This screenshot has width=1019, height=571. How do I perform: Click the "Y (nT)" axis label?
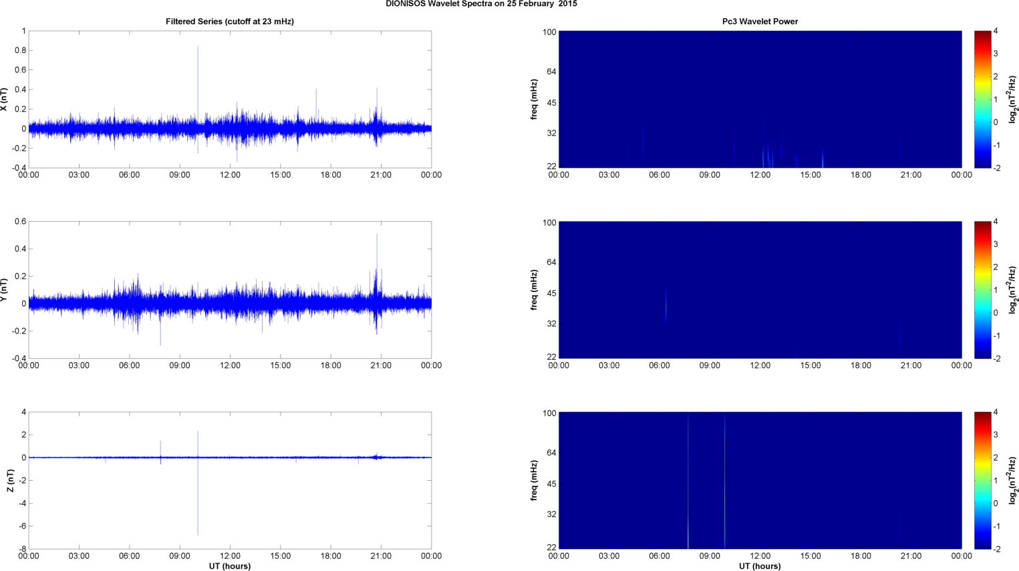(4, 290)
